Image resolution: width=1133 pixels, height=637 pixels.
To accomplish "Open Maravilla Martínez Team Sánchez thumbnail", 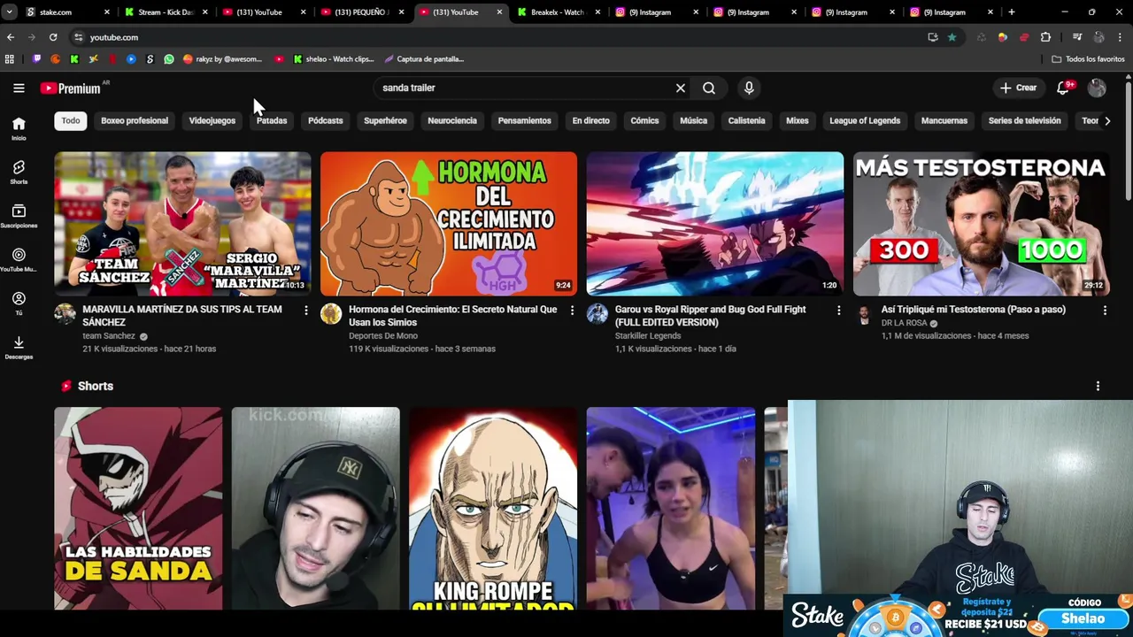I will [x=182, y=224].
